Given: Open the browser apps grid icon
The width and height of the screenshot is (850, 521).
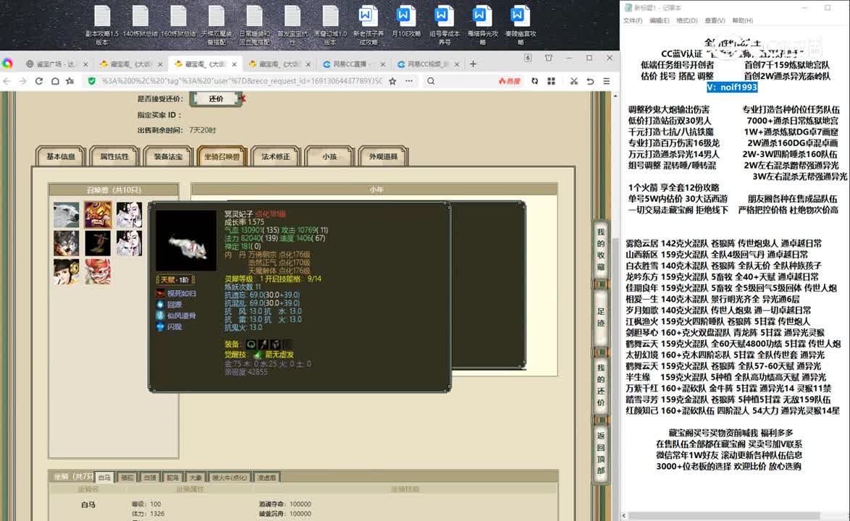Looking at the screenshot, I should click(x=551, y=81).
